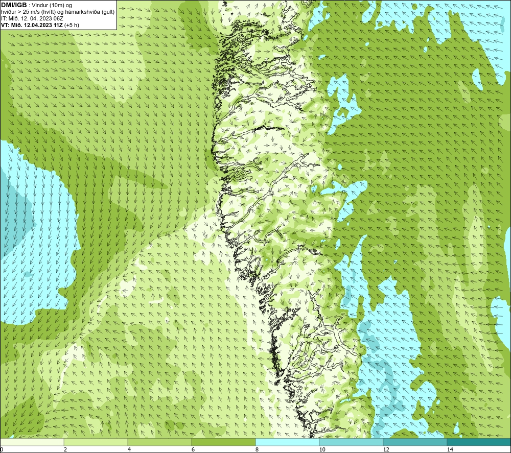Click the legend scale value '4'
Screen dimensions: 511x453
pyautogui.click(x=129, y=449)
